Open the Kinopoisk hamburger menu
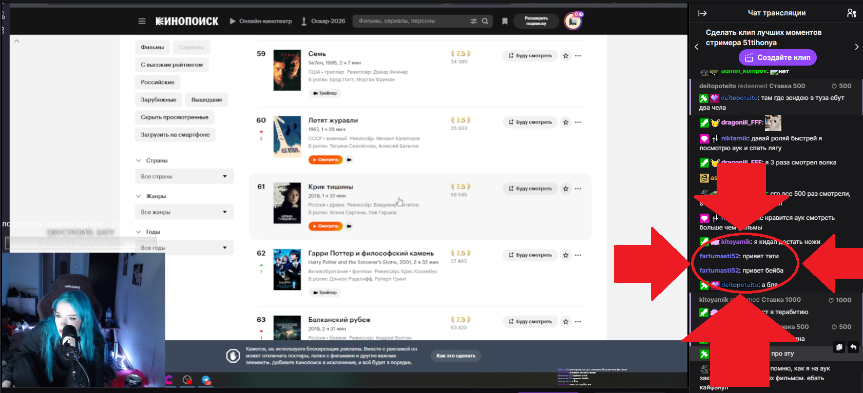863x393 pixels. click(142, 22)
